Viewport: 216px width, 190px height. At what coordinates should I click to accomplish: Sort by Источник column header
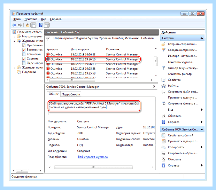(x=113, y=49)
